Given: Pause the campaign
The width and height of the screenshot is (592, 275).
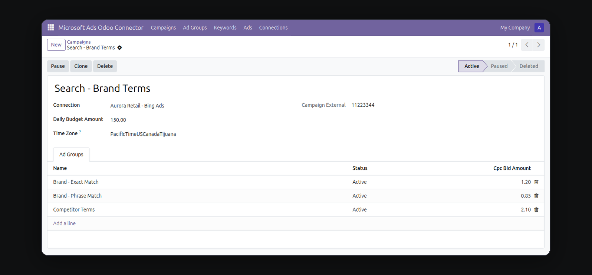Looking at the screenshot, I should tap(58, 66).
